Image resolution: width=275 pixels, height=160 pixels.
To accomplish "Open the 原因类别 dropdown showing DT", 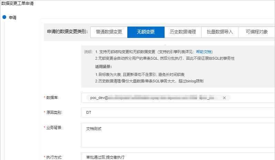I will [x=178, y=112].
